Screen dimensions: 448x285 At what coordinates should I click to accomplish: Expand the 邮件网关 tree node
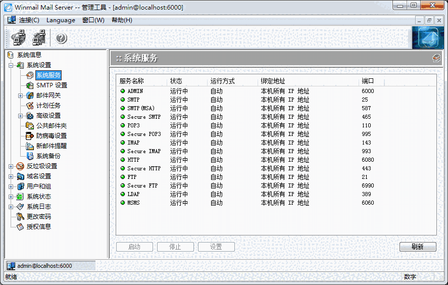pos(21,96)
